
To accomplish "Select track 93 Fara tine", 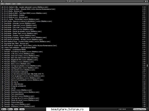I will point(73,96).
